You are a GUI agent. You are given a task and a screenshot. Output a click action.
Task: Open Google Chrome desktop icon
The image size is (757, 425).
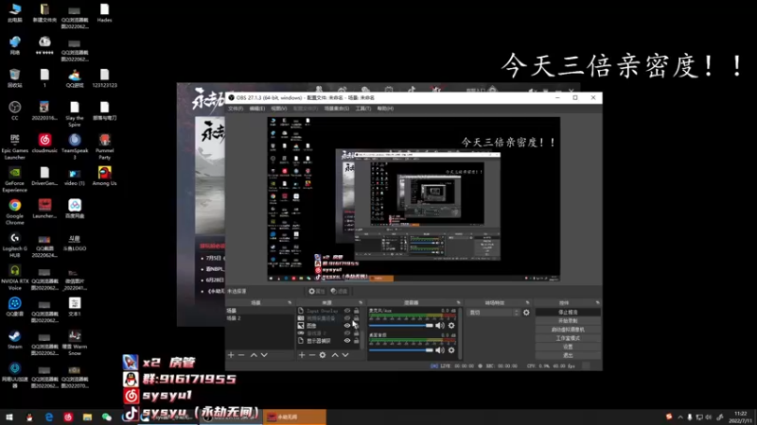tap(14, 212)
